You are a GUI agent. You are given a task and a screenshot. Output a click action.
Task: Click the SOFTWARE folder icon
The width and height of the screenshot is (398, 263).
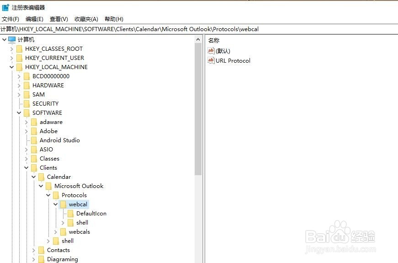click(x=27, y=113)
